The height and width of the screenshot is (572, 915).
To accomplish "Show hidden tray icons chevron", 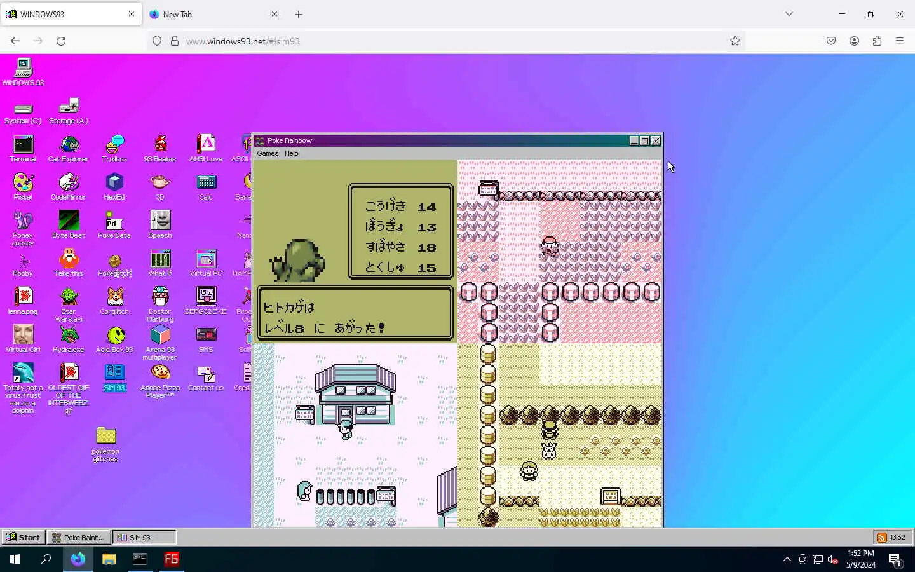I will (x=787, y=559).
